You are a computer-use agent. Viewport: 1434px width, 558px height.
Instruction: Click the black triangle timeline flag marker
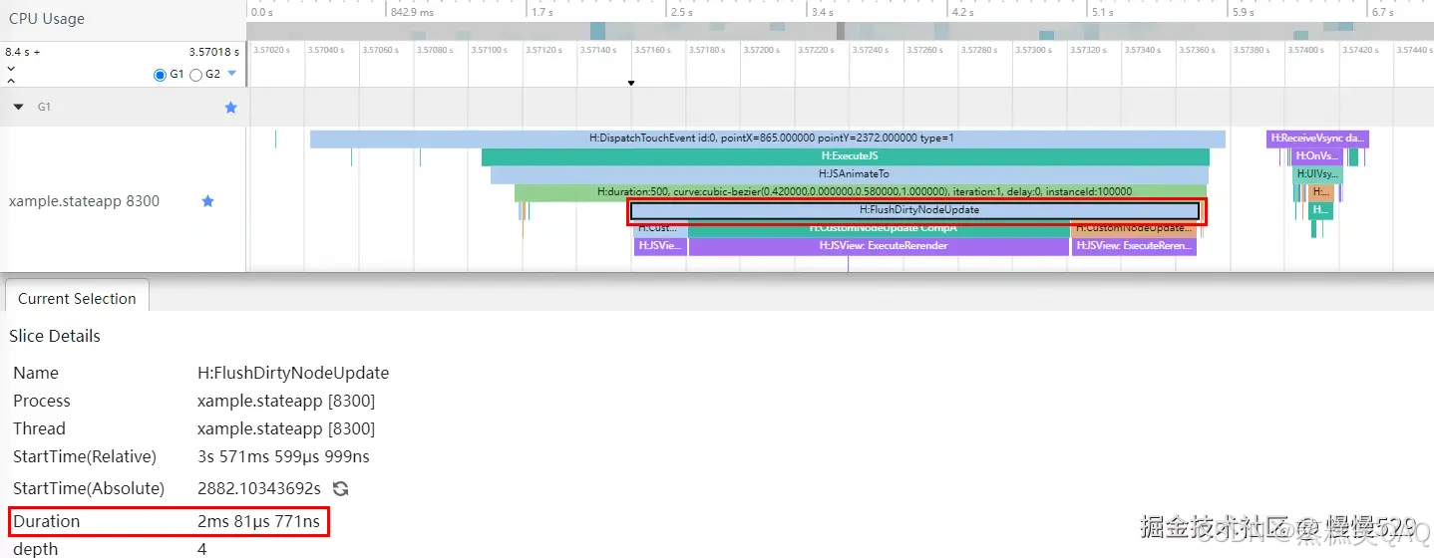coord(631,83)
